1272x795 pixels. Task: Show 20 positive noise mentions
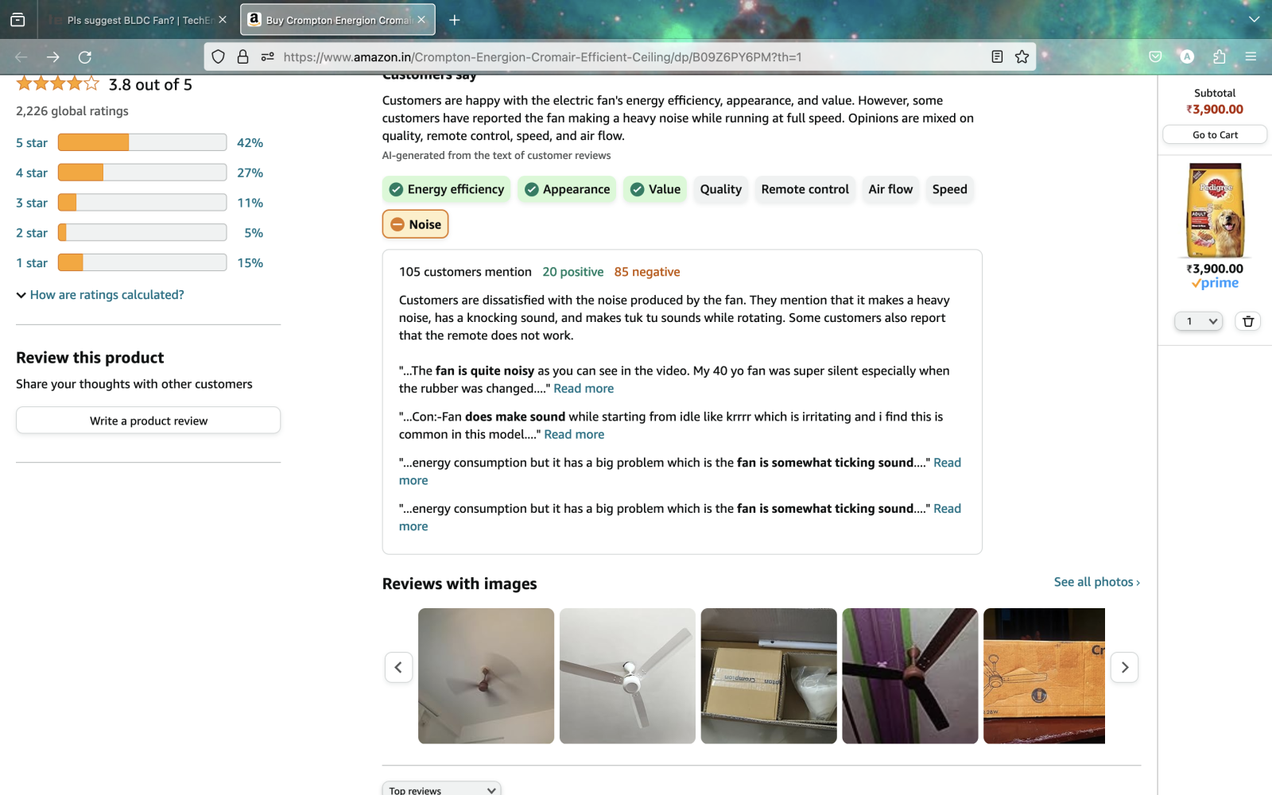[x=573, y=272]
